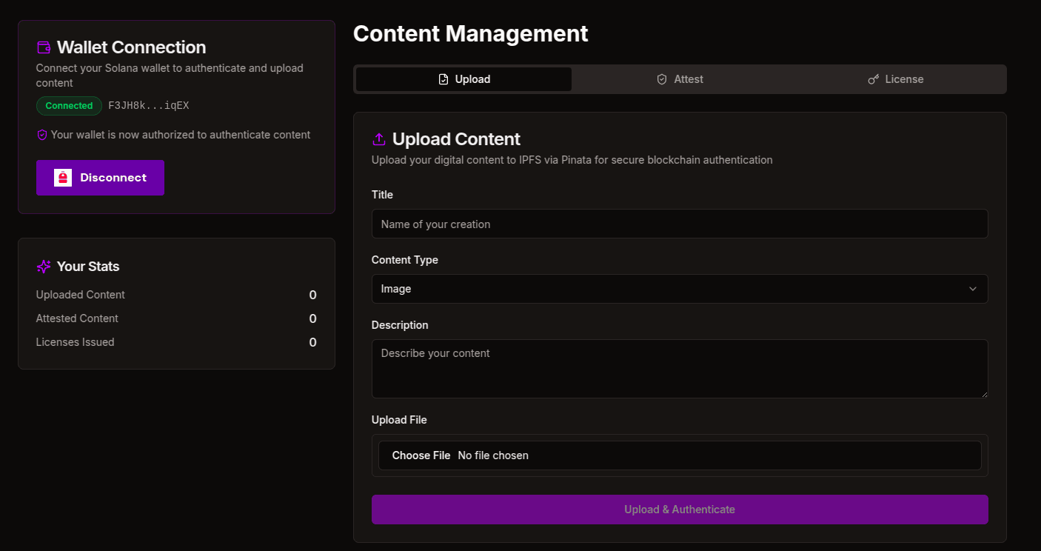The height and width of the screenshot is (551, 1041).
Task: Click the upload arrow icon beside Upload Content
Action: click(x=379, y=139)
